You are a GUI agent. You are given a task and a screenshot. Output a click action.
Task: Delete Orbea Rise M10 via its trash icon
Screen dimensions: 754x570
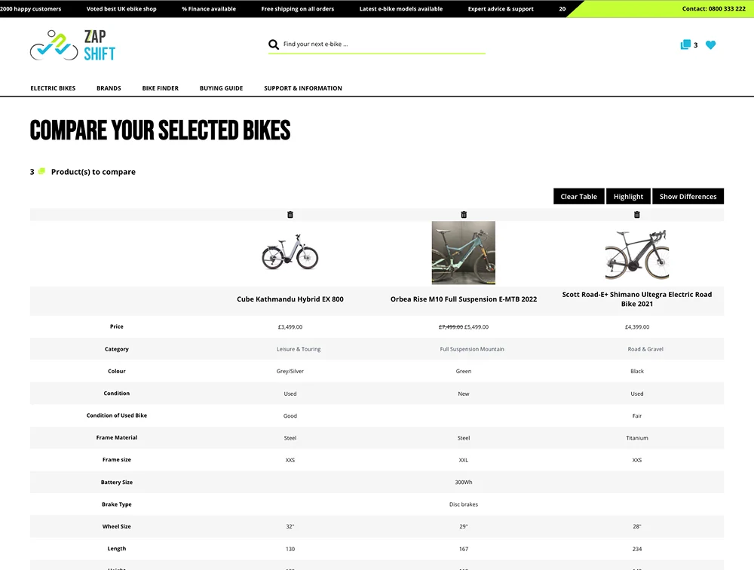[x=463, y=214]
